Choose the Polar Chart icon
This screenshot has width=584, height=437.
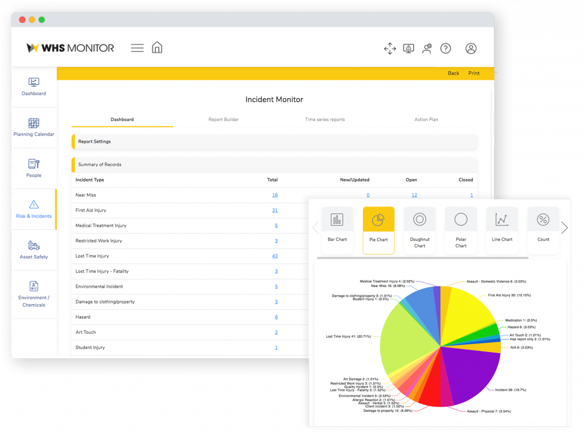tap(461, 219)
